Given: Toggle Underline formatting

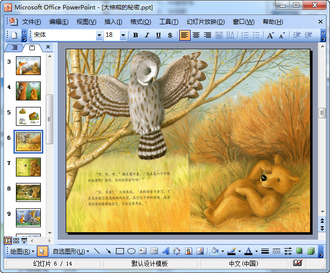Looking at the screenshot, I should point(158,35).
